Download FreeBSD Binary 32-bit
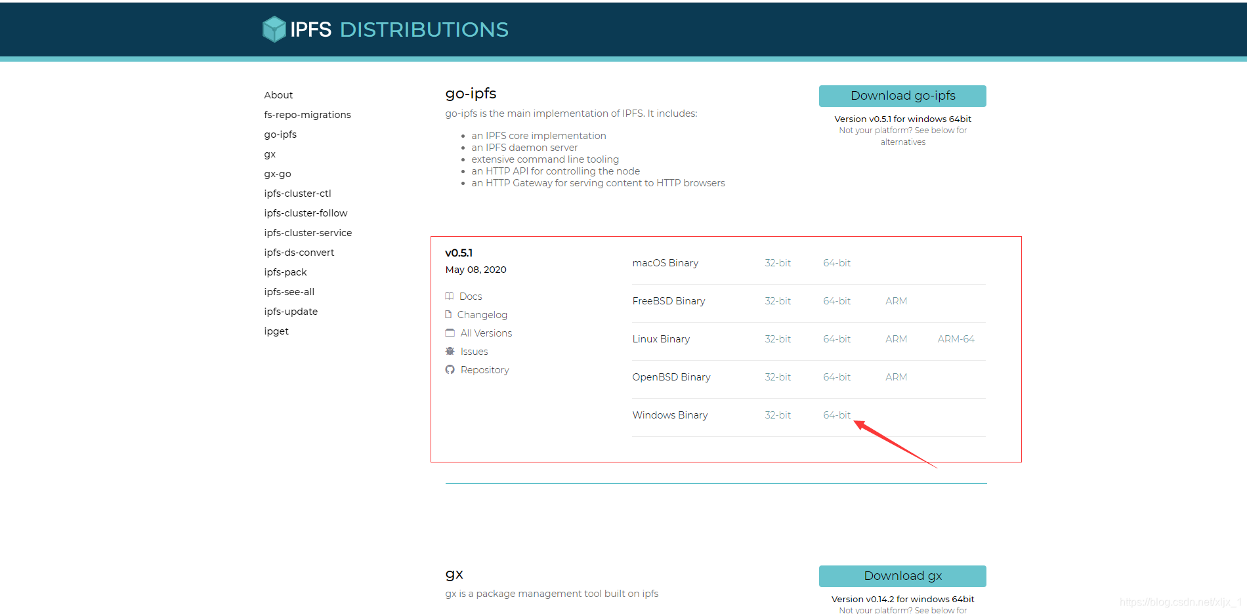 tap(778, 301)
